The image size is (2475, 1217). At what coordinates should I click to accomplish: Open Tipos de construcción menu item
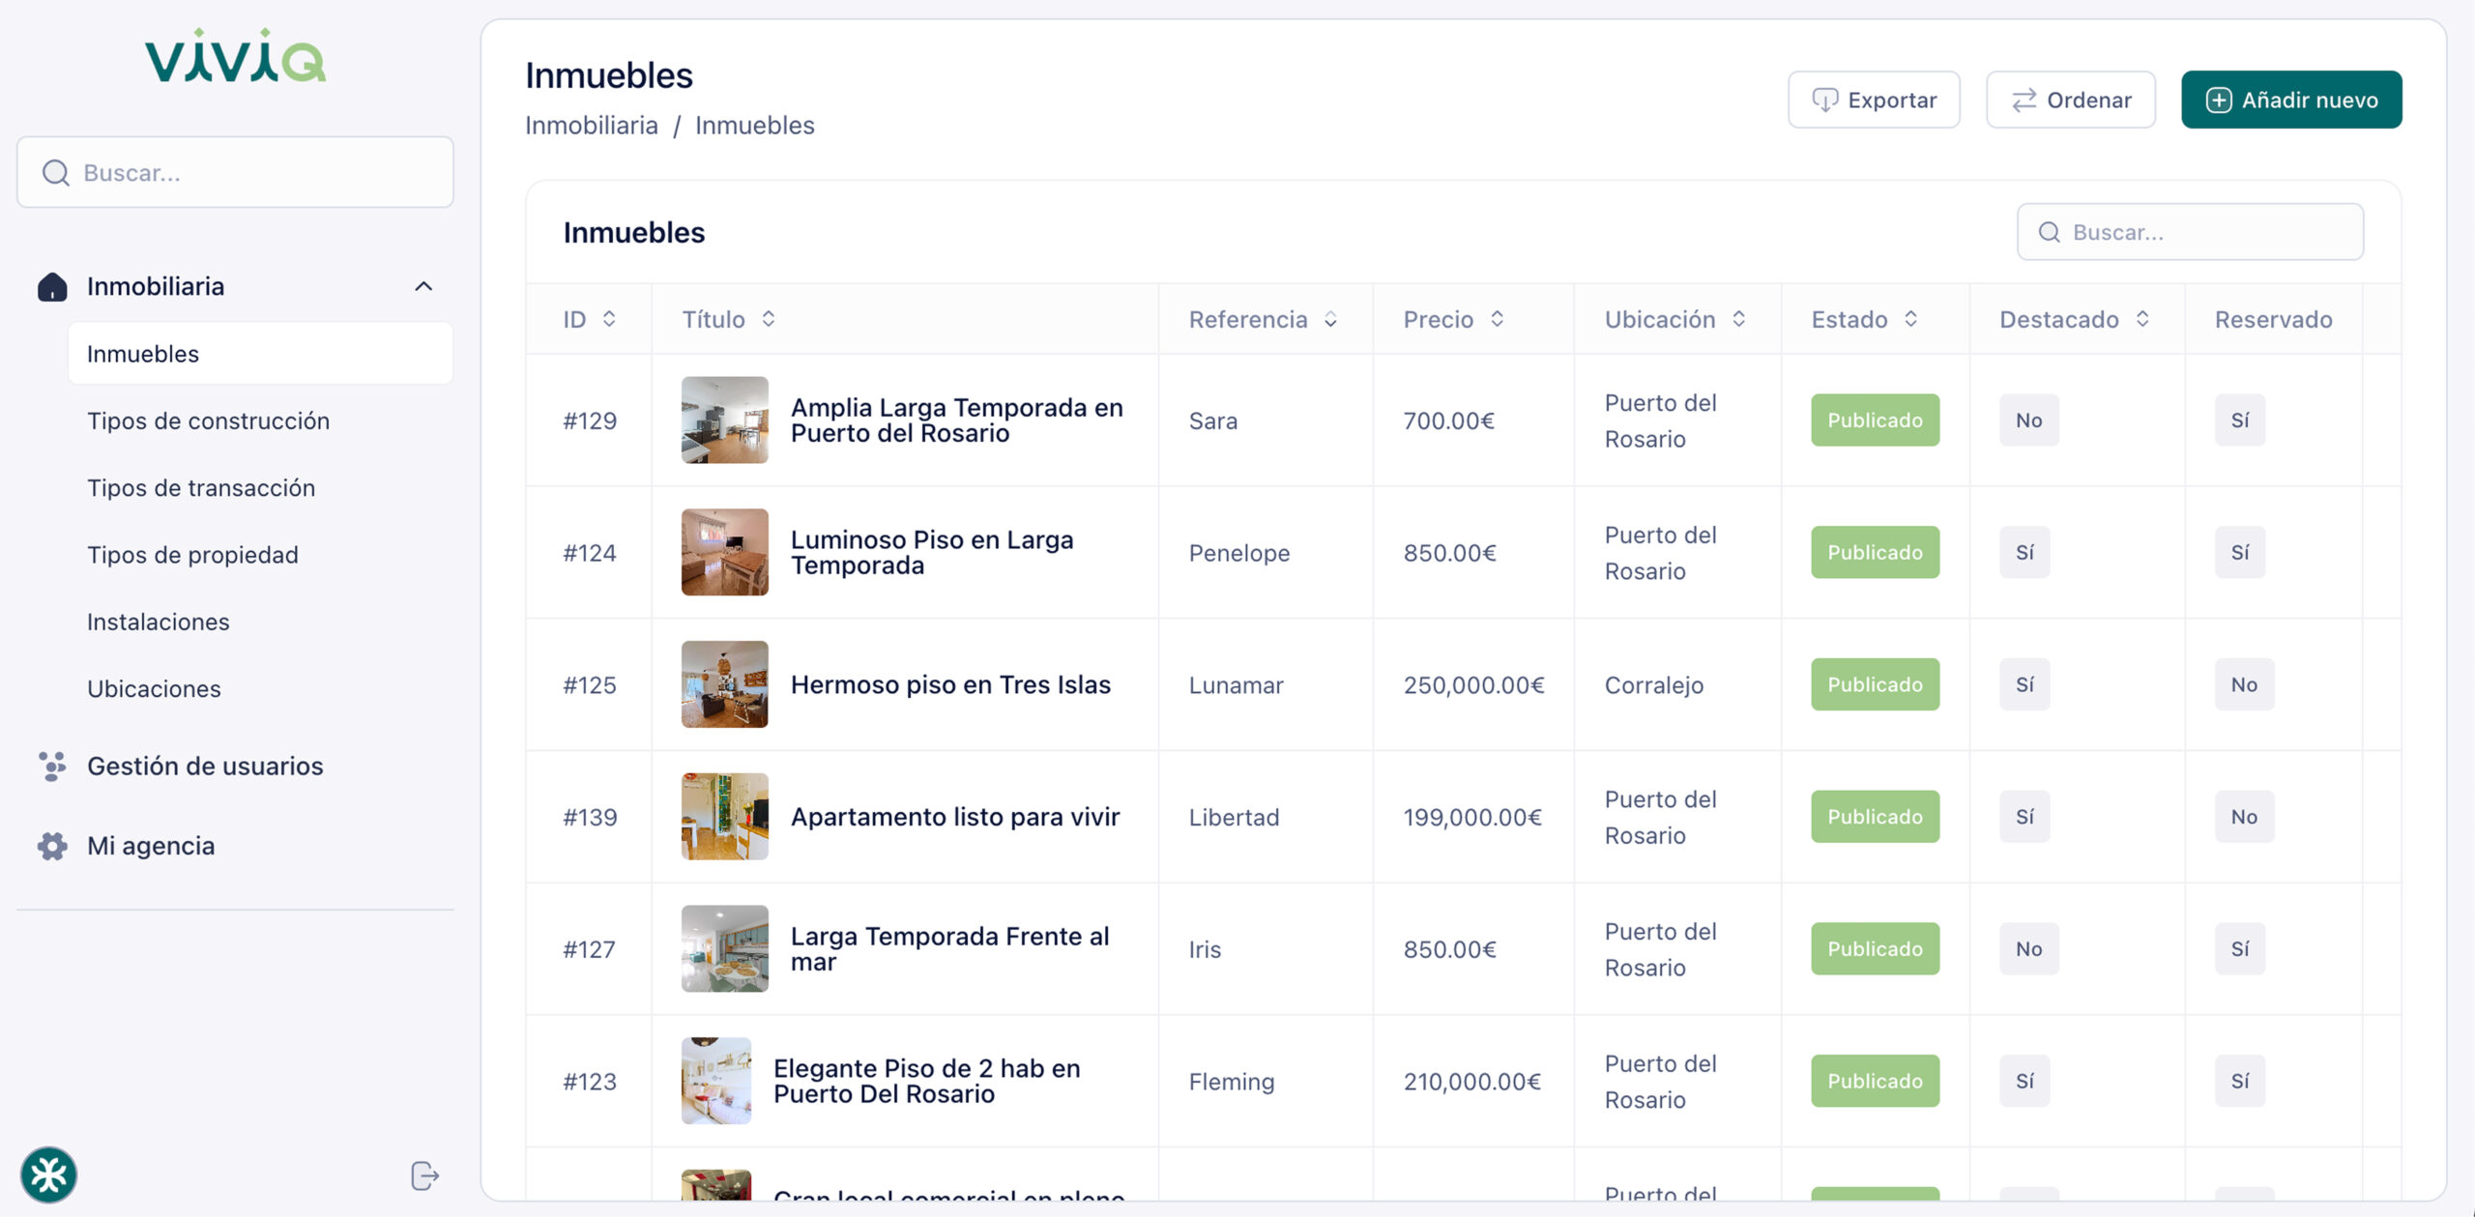[x=208, y=420]
